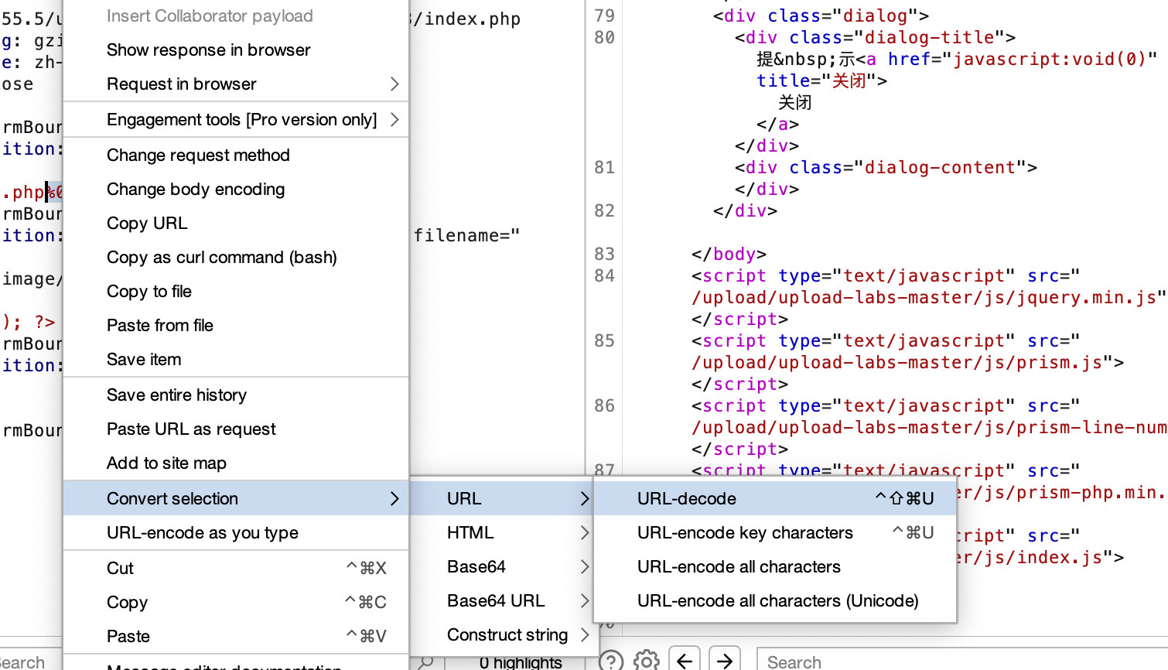
Task: Expand Request in browser arrow
Action: 394,84
